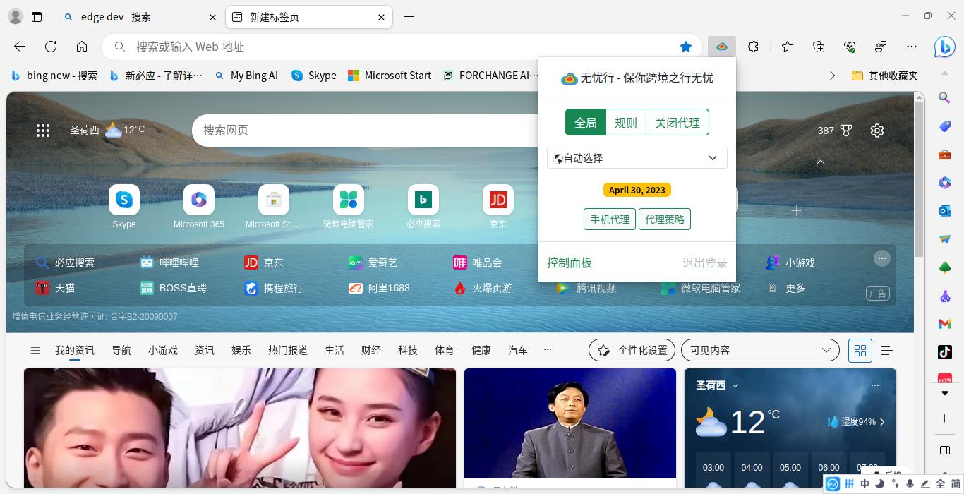Add a new sidebar app with plus
The image size is (964, 494).
pos(944,418)
